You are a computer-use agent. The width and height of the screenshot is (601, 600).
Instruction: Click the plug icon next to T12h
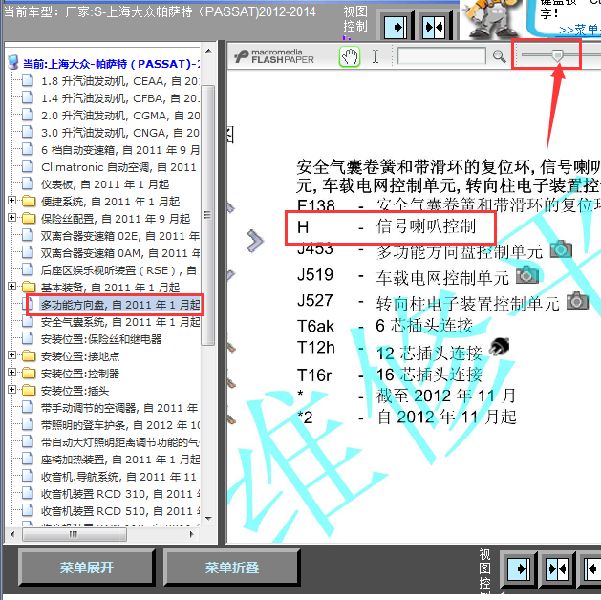500,347
